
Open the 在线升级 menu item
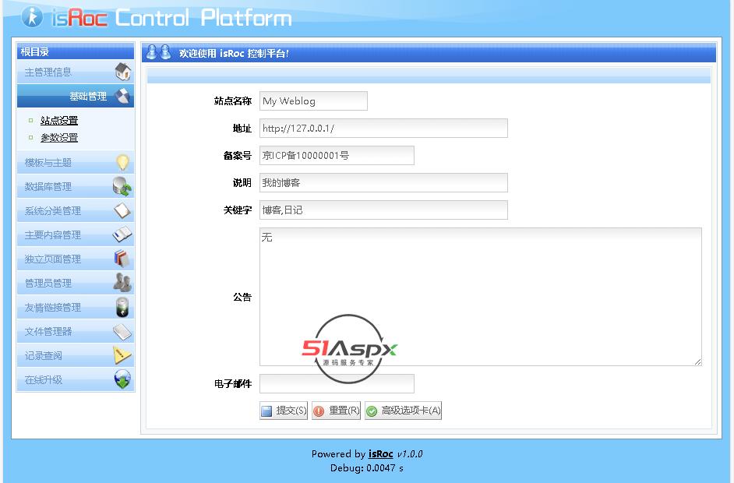coord(76,379)
